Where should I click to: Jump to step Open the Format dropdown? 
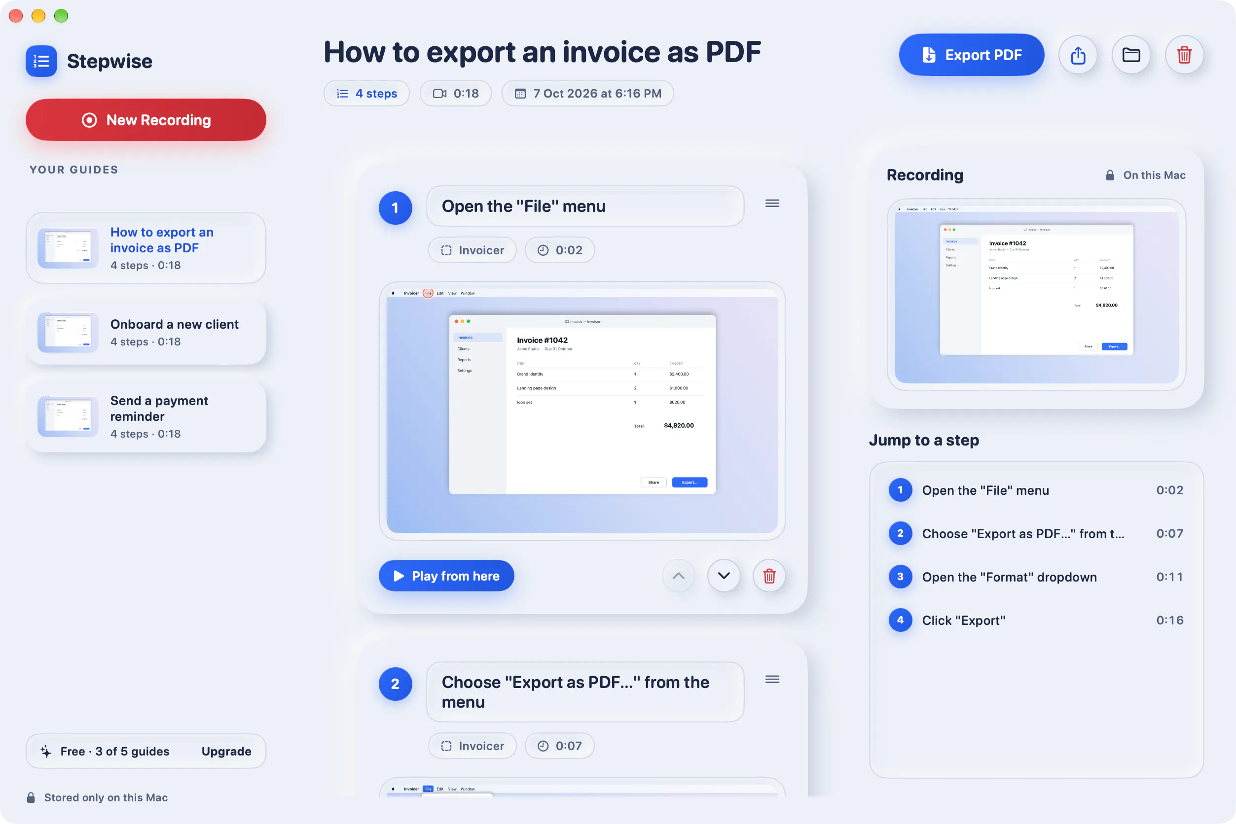(x=1036, y=577)
